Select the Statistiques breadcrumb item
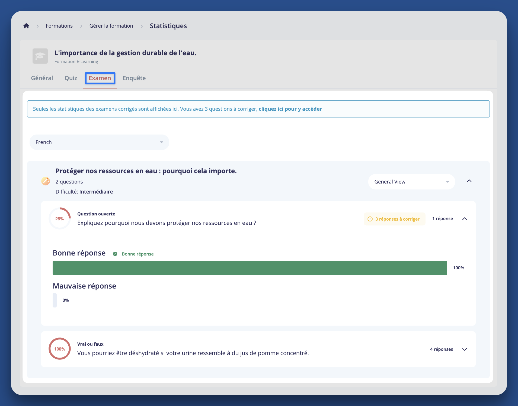Image resolution: width=518 pixels, height=406 pixels. coord(168,26)
